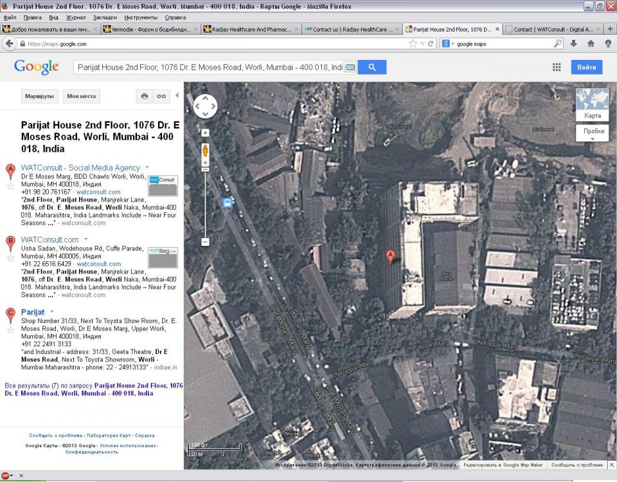Click the Маршруты directions button

point(40,96)
